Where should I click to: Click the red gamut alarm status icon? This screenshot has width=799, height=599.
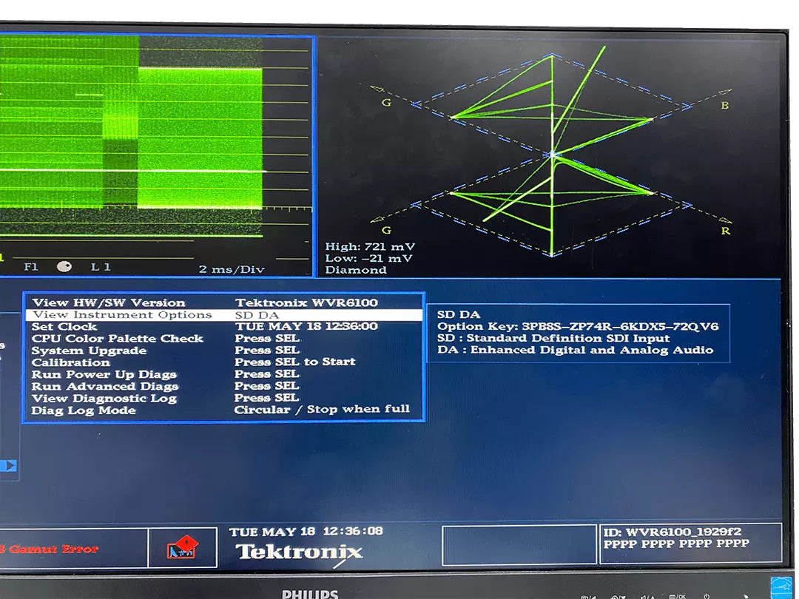(182, 548)
